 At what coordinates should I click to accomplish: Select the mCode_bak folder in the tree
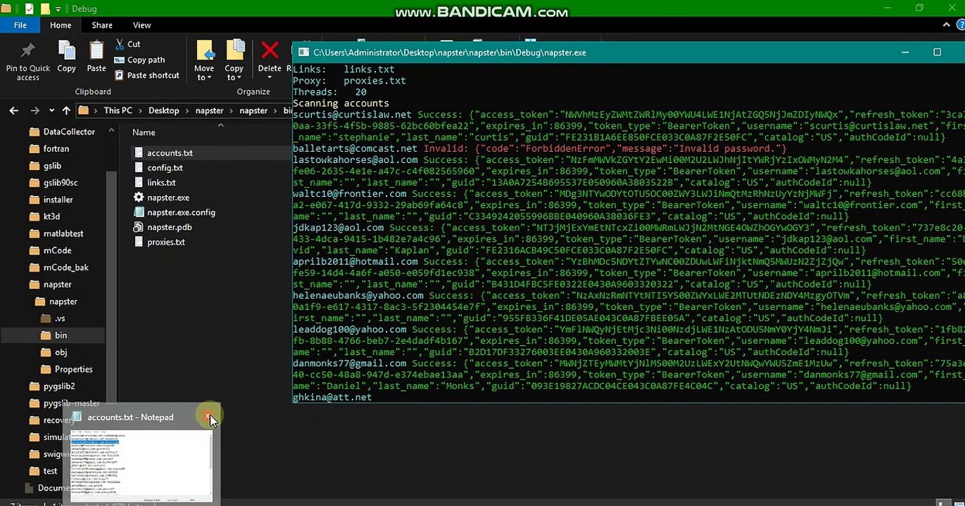65,268
